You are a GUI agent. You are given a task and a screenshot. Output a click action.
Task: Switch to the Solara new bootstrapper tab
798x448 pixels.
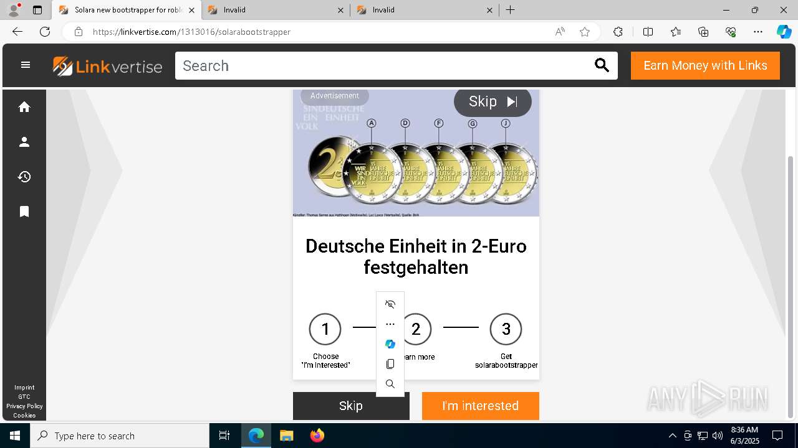(127, 10)
